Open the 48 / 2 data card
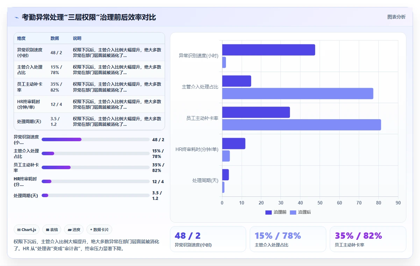 coord(208,239)
